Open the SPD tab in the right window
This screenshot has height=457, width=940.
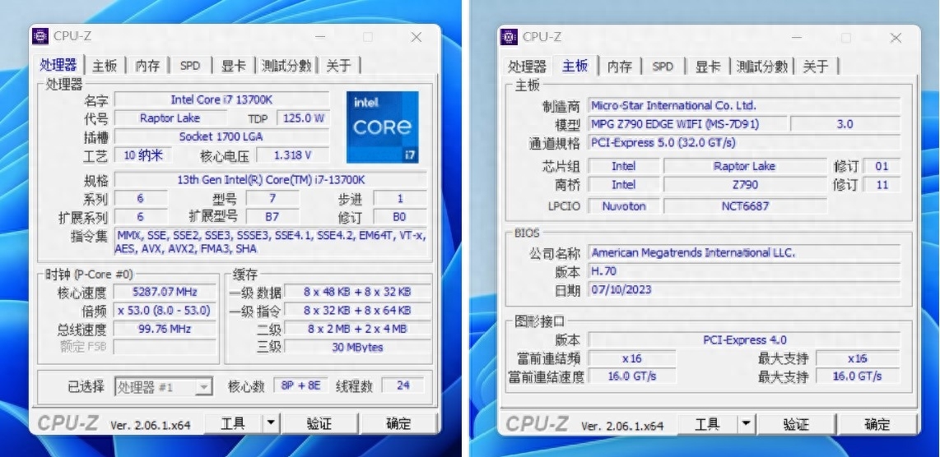[663, 66]
